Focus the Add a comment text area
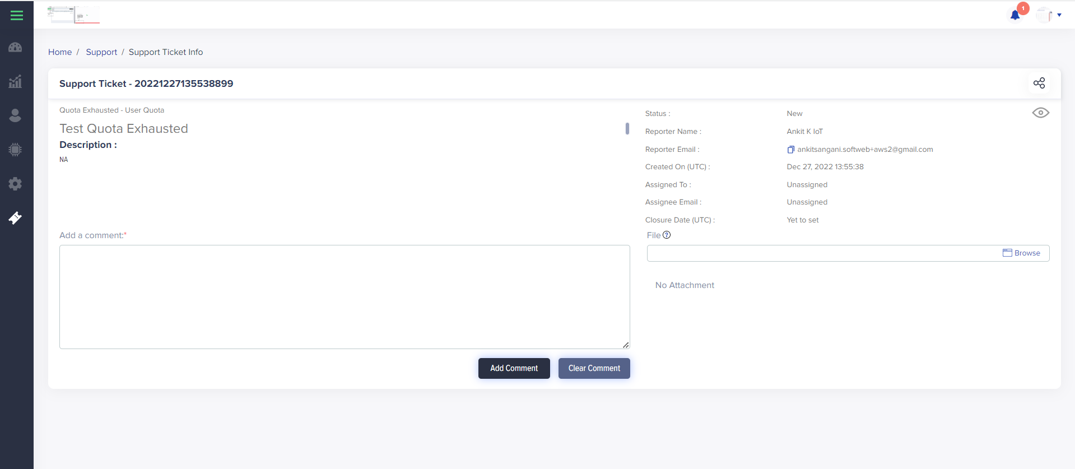Image resolution: width=1075 pixels, height=469 pixels. pyautogui.click(x=345, y=297)
